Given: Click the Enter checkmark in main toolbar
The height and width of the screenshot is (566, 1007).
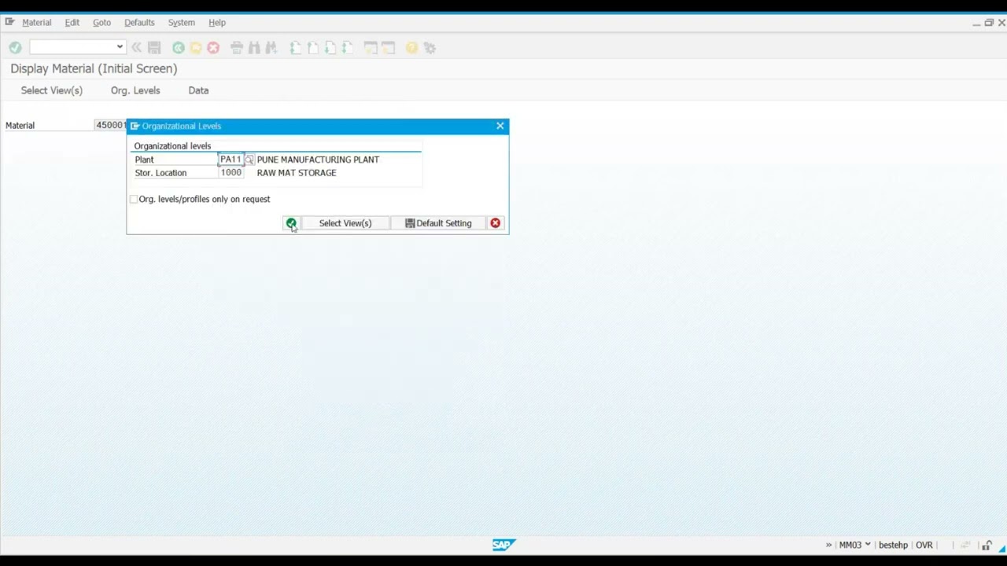Looking at the screenshot, I should (15, 48).
